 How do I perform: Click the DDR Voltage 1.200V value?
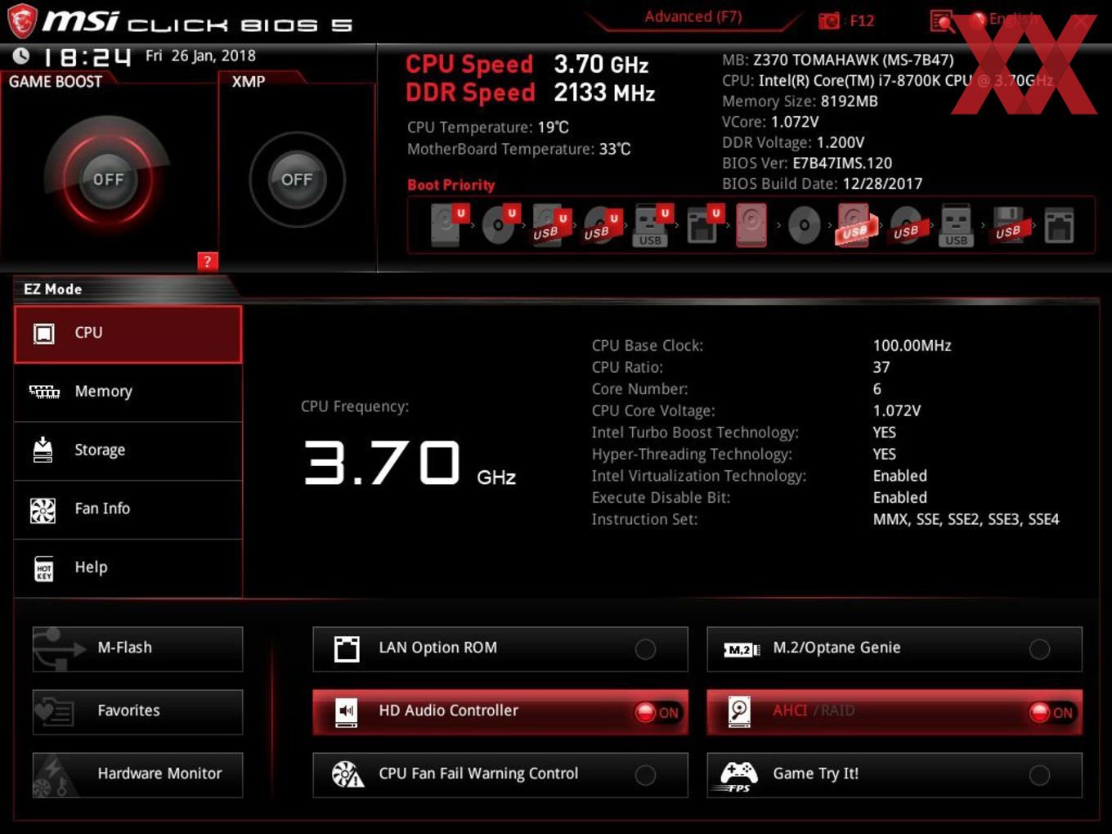click(841, 142)
